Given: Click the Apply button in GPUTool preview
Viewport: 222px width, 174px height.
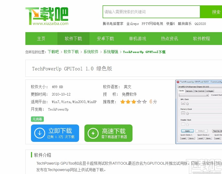Looking at the screenshot, I should [188, 131].
